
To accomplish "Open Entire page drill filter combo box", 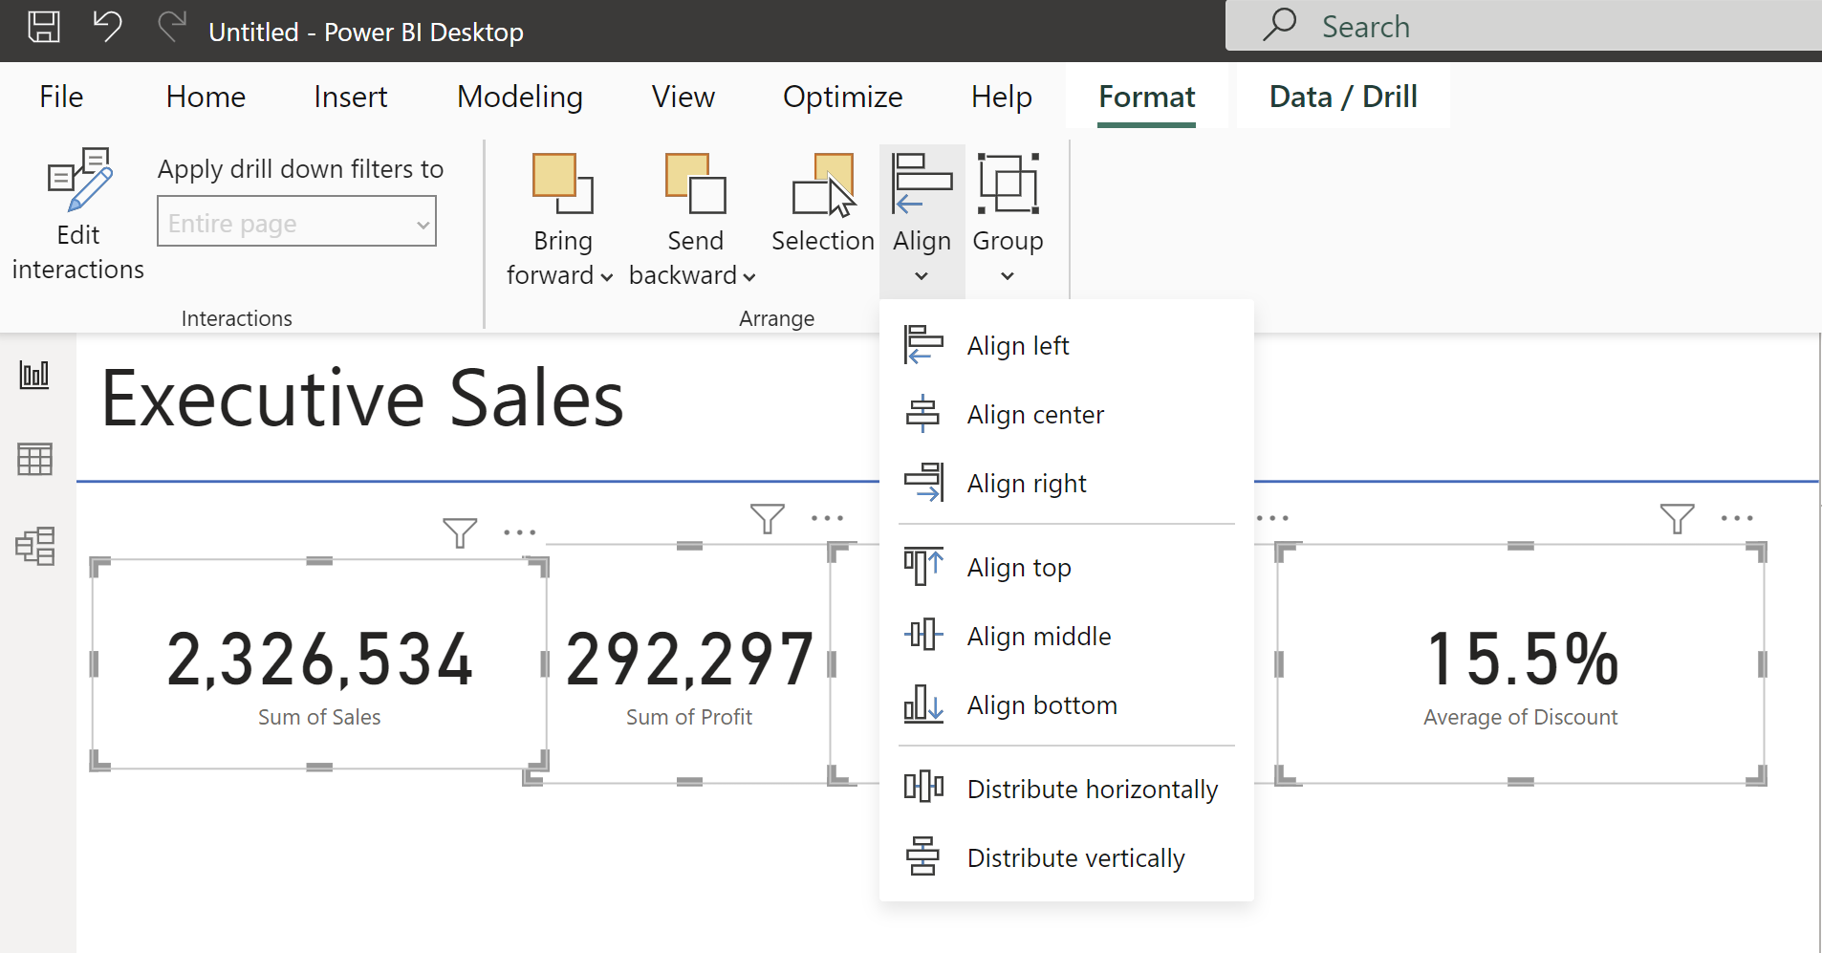I will pyautogui.click(x=296, y=222).
